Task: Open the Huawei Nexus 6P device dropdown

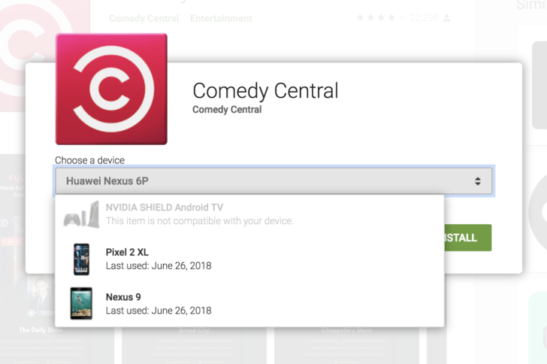Action: tap(273, 181)
